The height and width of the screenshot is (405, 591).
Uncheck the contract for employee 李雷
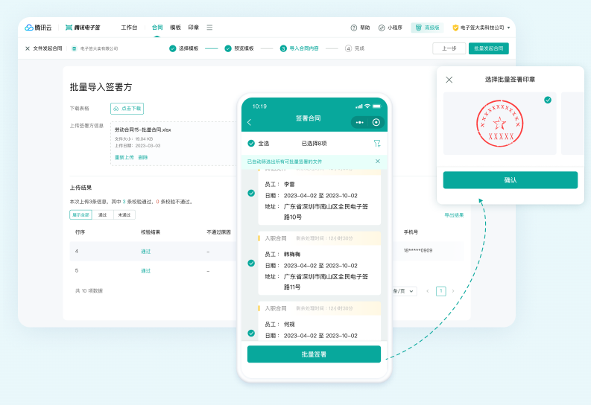click(x=251, y=193)
